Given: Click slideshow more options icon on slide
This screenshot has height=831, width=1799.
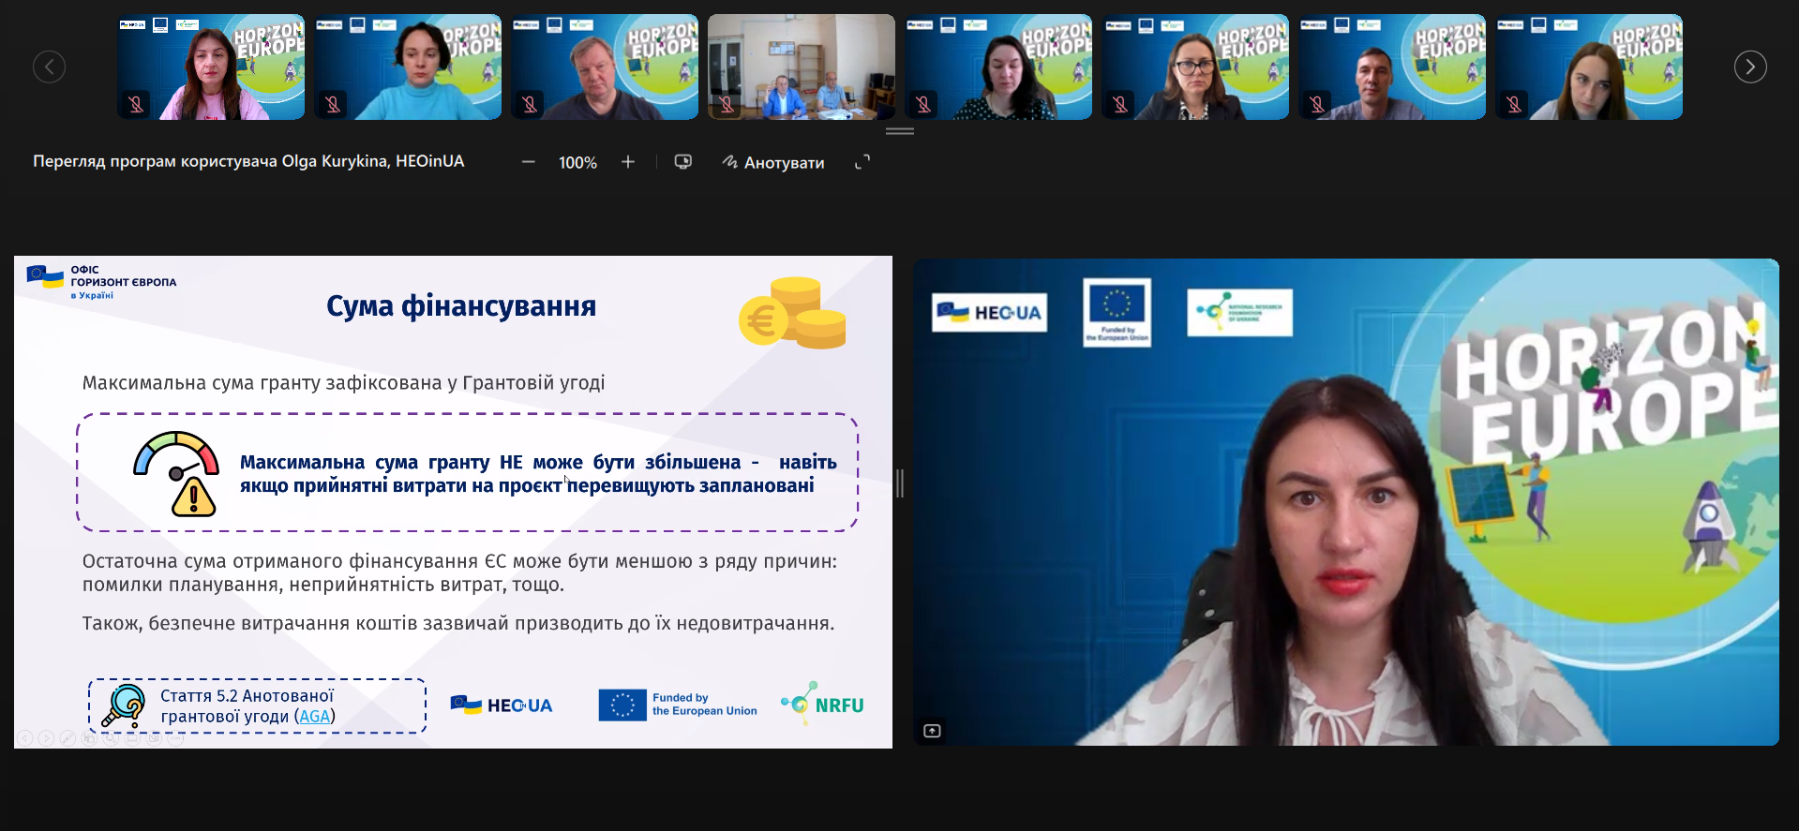Looking at the screenshot, I should pos(175,738).
